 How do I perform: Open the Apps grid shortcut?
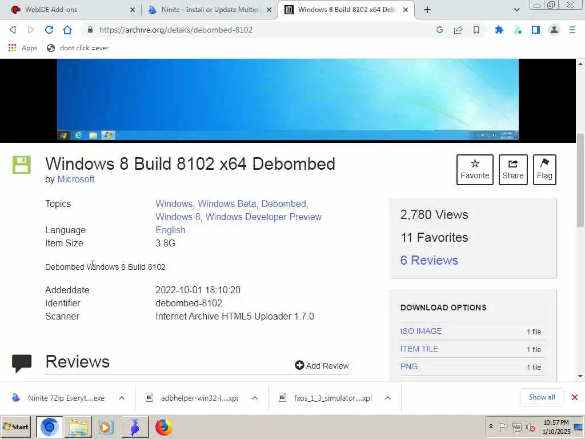(23, 48)
